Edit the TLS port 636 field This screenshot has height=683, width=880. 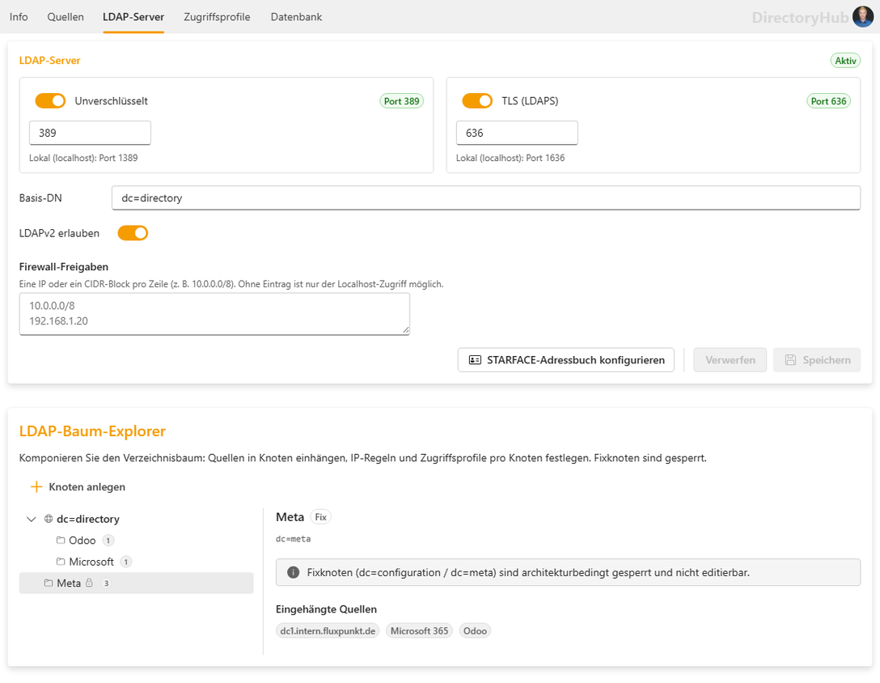click(x=517, y=133)
